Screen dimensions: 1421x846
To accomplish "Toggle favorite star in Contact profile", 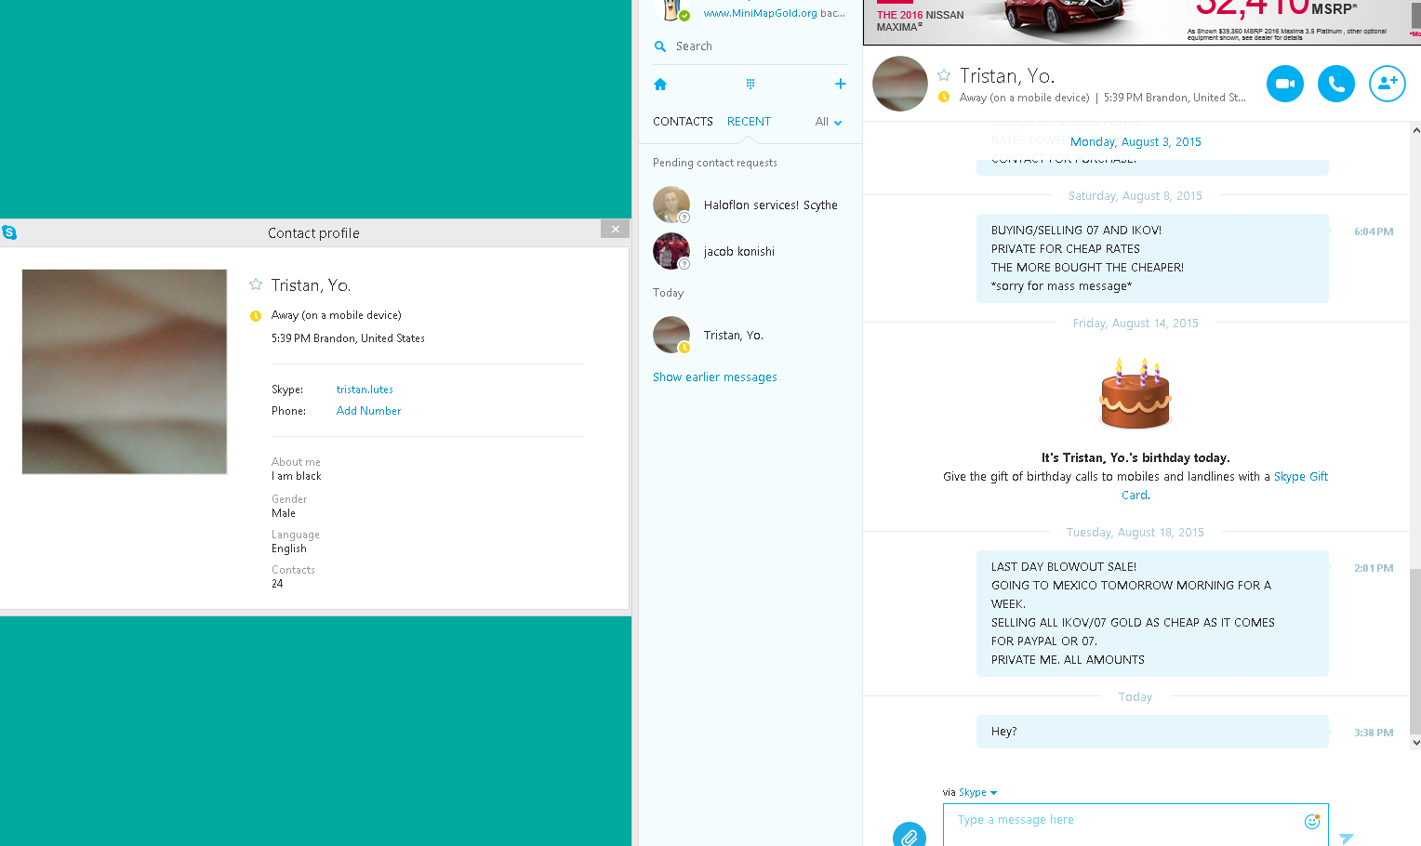I will 256,284.
